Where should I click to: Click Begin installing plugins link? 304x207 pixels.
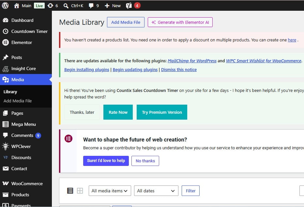pyautogui.click(x=87, y=69)
